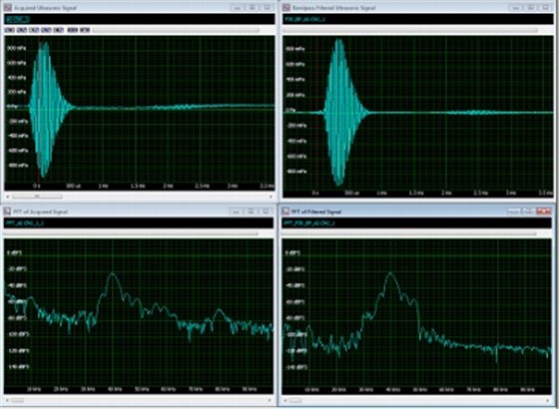Click slider bar above Bandpass Filtered Signal plot
Image resolution: width=559 pixels, height=409 pixels.
pos(410,30)
